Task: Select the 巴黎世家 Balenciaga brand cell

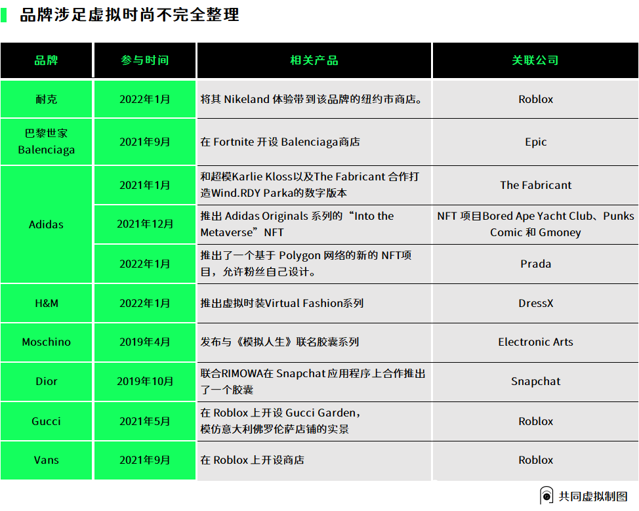Action: (46, 142)
